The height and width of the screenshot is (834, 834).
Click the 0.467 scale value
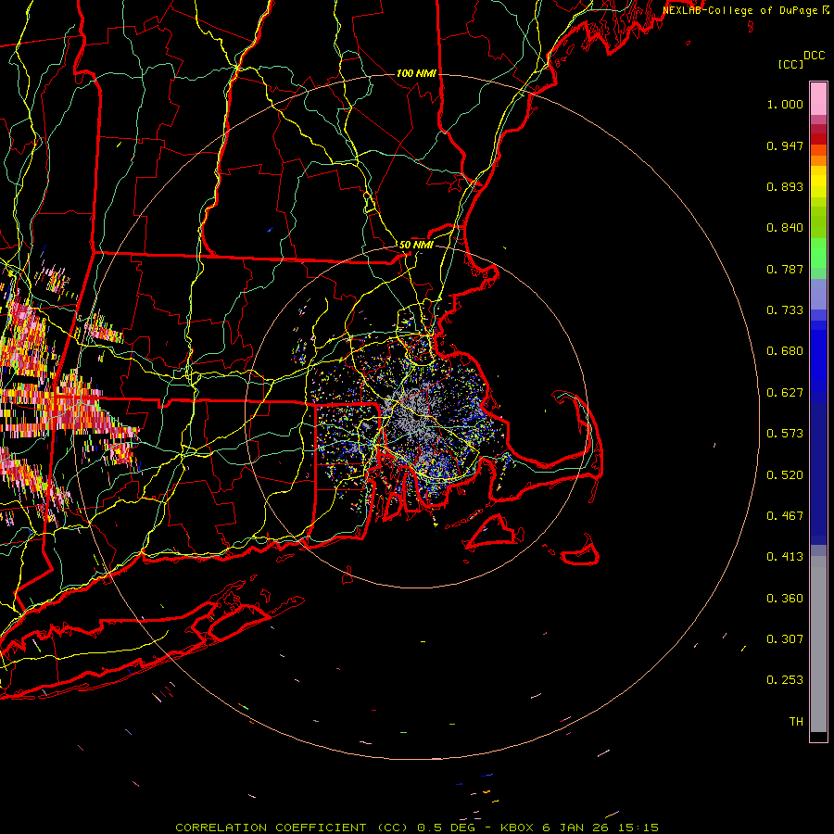[x=785, y=516]
